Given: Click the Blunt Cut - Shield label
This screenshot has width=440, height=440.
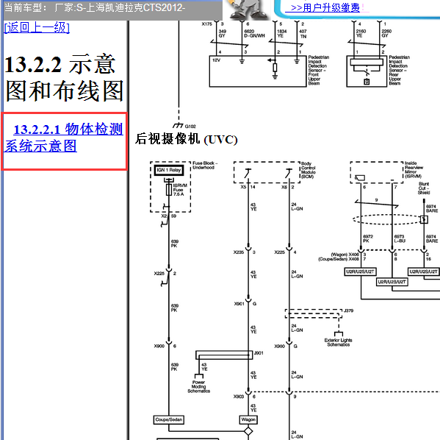Looking at the screenshot, I should [424, 188].
